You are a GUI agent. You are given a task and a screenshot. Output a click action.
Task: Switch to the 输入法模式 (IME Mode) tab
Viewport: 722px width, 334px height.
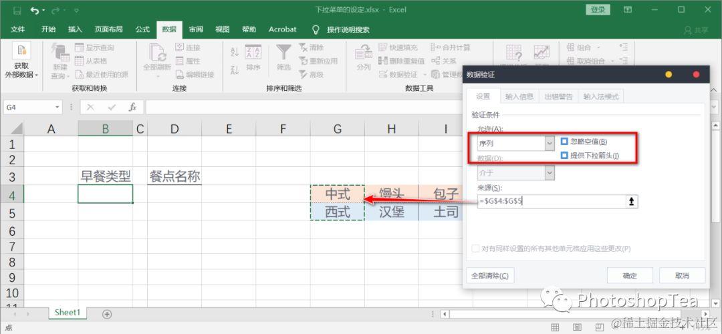601,97
